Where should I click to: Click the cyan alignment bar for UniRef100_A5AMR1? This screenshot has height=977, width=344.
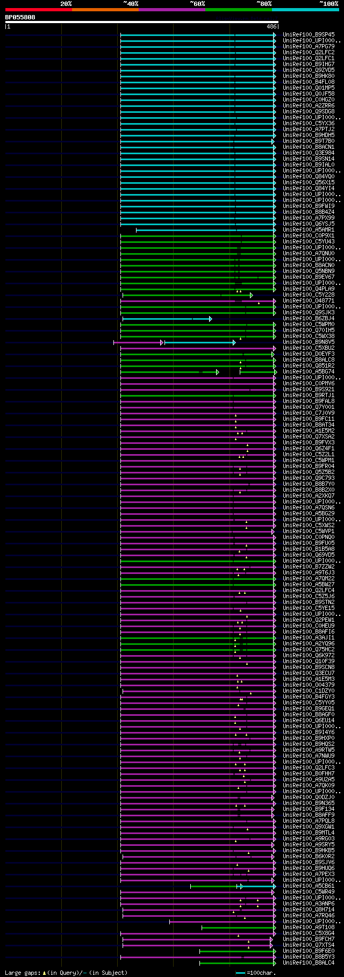[x=206, y=230]
